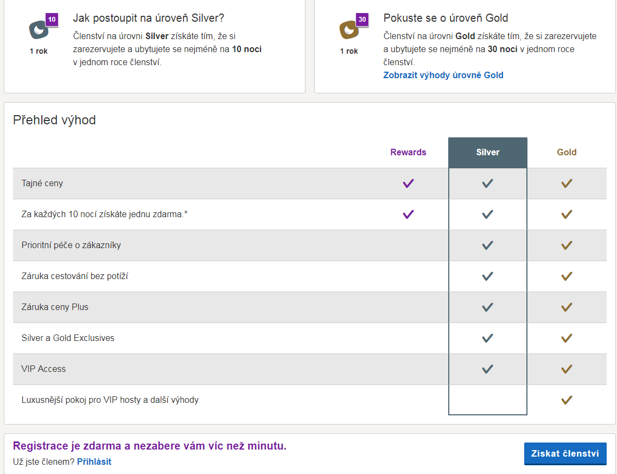Click the Gold level moon badge icon

[349, 30]
